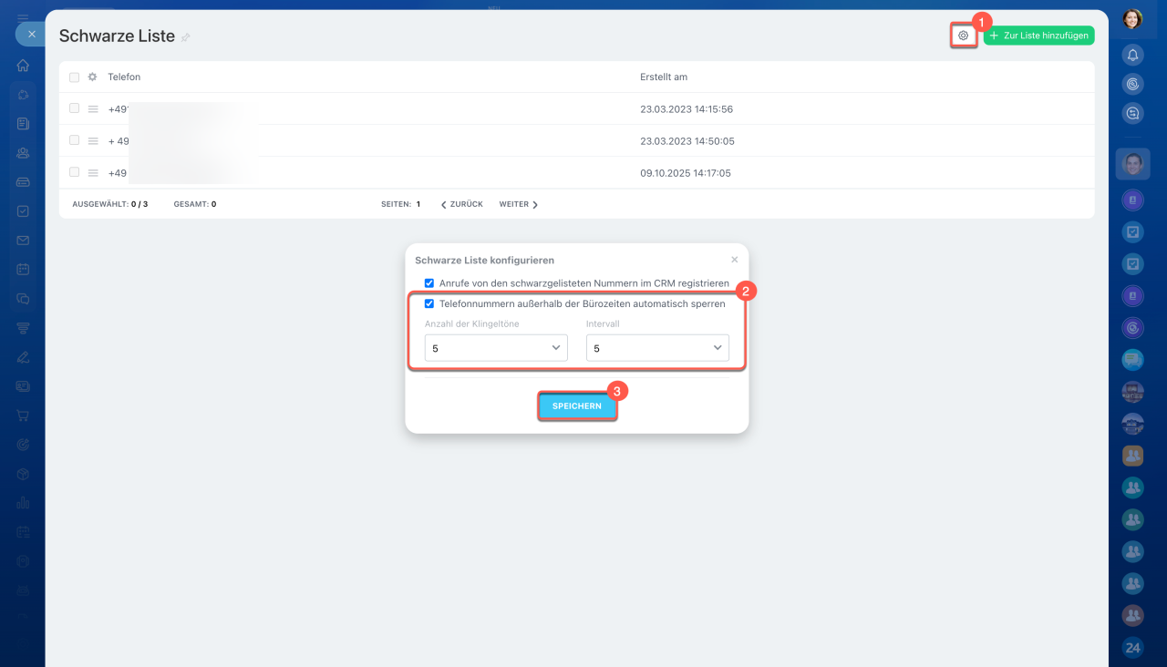Uncheck 'Anrufe von den schwarzgelisteten Nummern' checkbox
This screenshot has height=667, width=1167.
(429, 283)
